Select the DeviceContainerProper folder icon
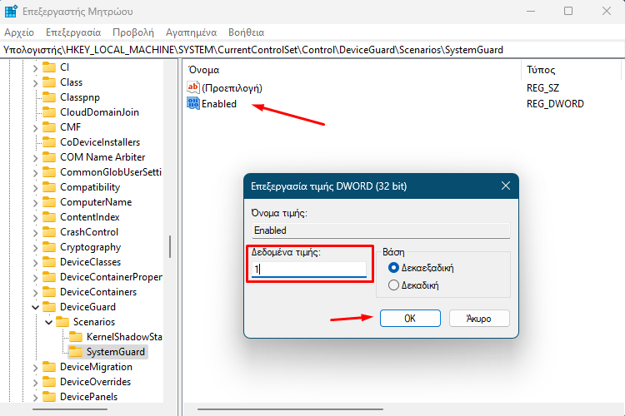 49,277
